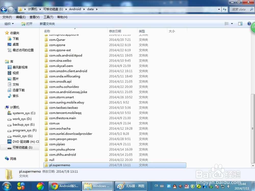Open the view options dropdown arrow

[232, 24]
